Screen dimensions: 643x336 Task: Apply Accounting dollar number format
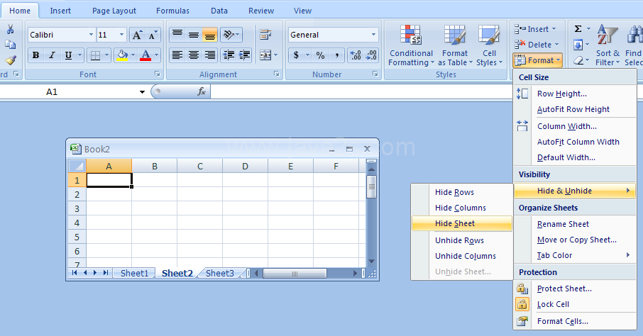pos(296,55)
